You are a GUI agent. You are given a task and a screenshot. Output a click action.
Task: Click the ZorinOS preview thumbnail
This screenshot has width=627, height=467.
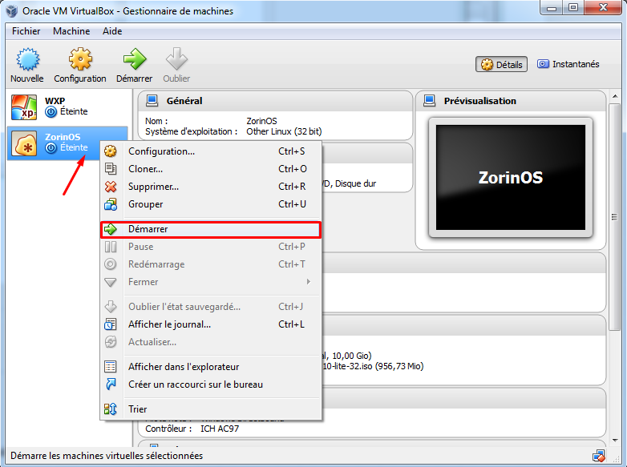pos(510,177)
